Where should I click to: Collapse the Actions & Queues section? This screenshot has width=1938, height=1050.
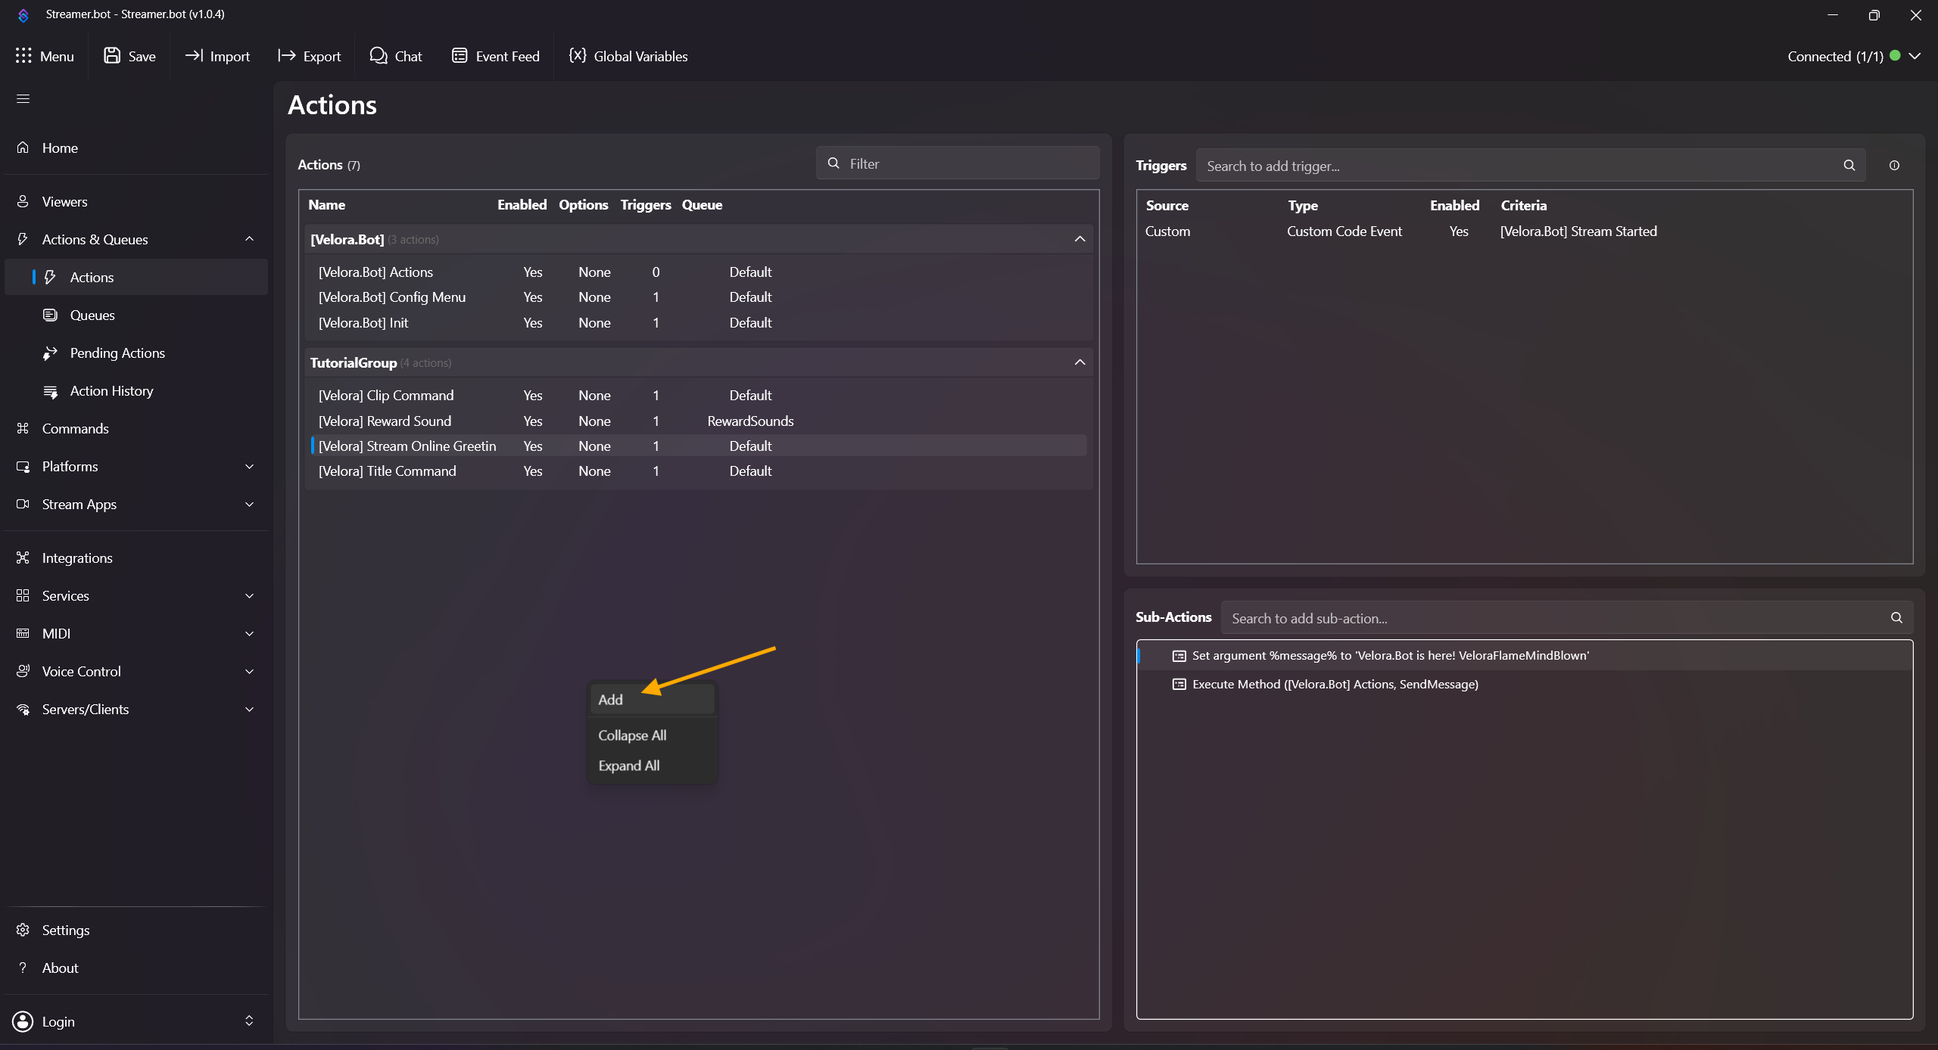click(249, 239)
